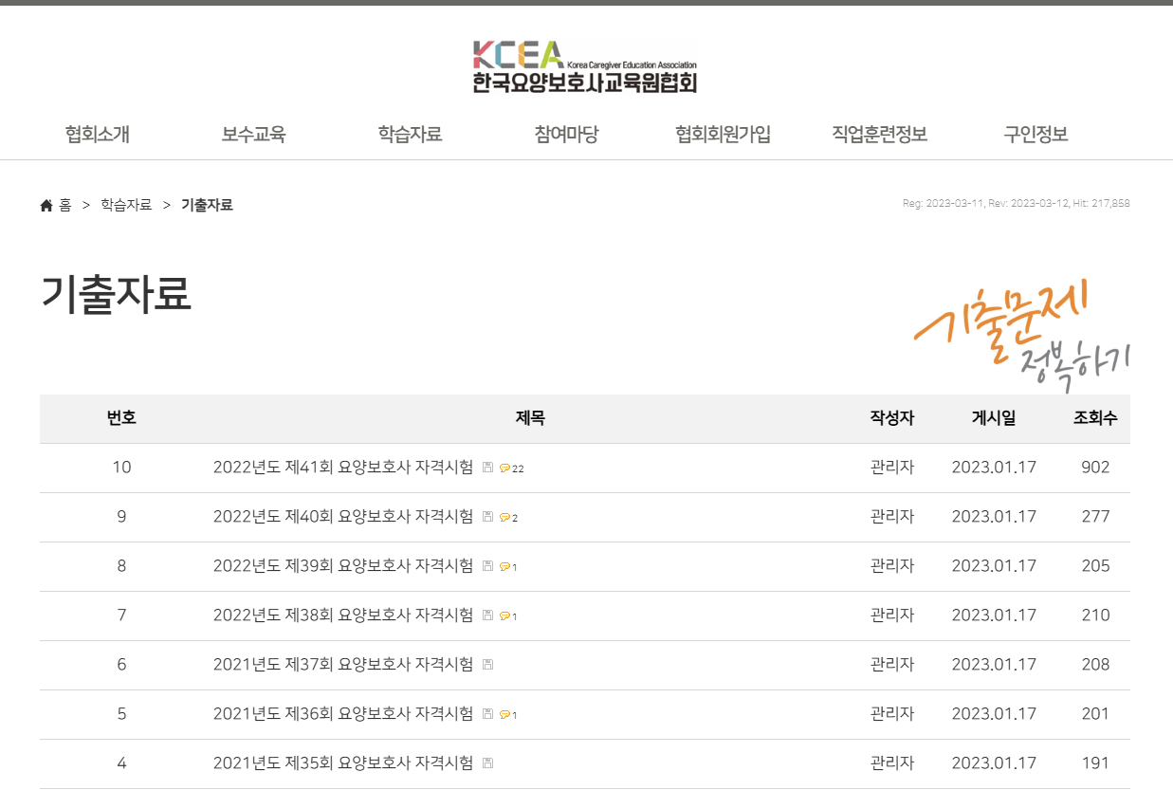Click the Reg/Rev/Hit info text
This screenshot has height=790, width=1173.
point(1016,203)
